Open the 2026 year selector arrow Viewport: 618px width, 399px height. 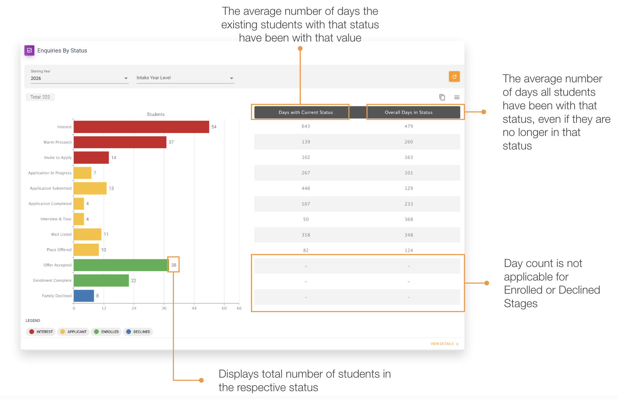tap(126, 78)
